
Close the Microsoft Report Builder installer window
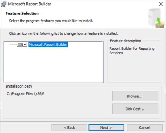(x=160, y=4)
